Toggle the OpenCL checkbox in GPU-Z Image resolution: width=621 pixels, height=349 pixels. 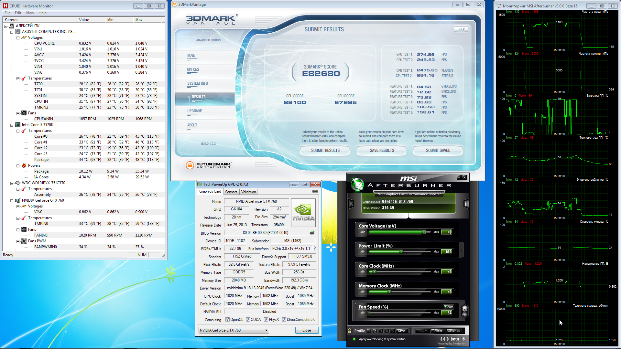click(x=227, y=320)
